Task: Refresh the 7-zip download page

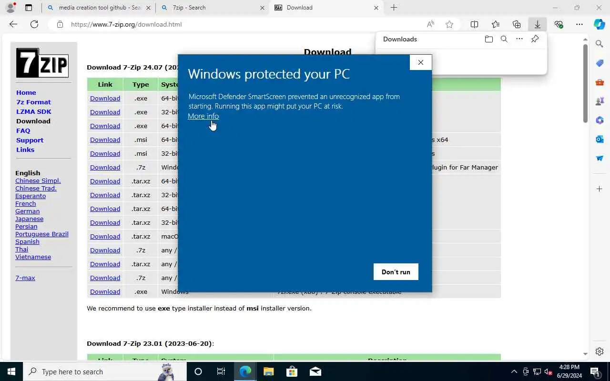Action: (x=34, y=24)
